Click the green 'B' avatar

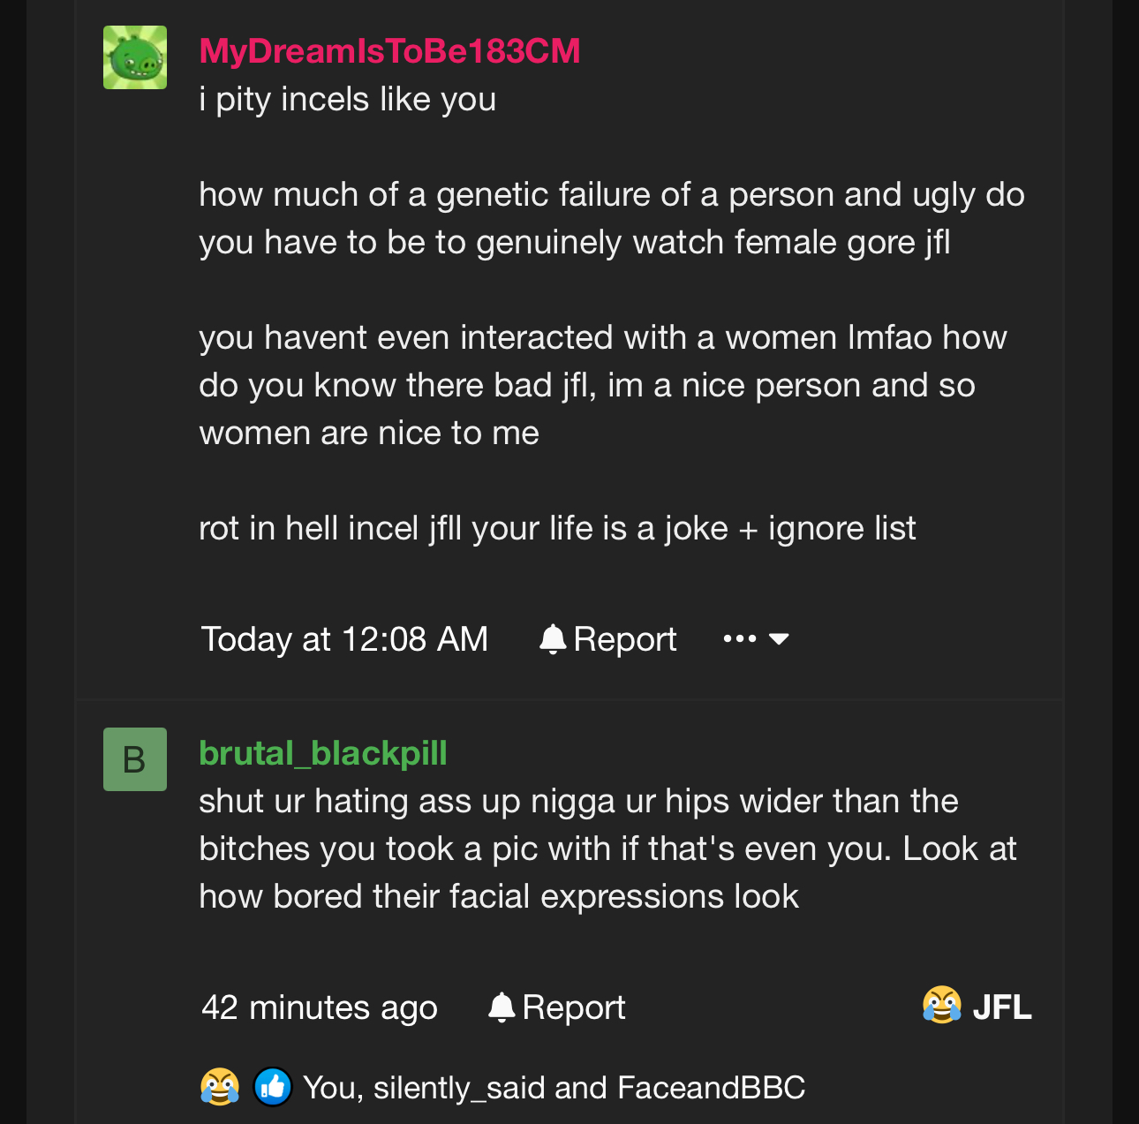point(135,759)
